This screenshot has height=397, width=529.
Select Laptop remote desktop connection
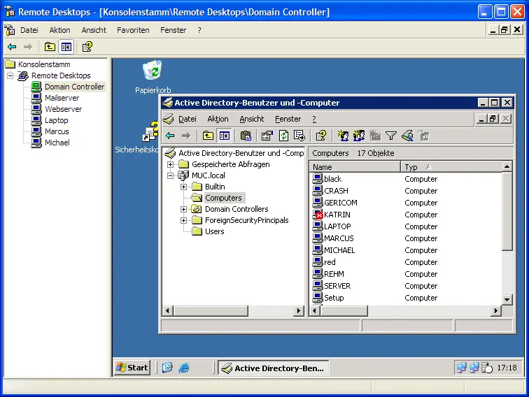[x=57, y=120]
